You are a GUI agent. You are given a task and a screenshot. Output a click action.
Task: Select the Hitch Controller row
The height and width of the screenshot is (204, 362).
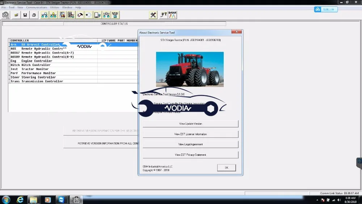point(73,65)
